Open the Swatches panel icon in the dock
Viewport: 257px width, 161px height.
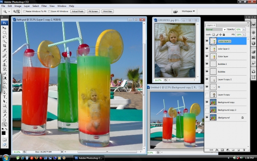click(254, 58)
